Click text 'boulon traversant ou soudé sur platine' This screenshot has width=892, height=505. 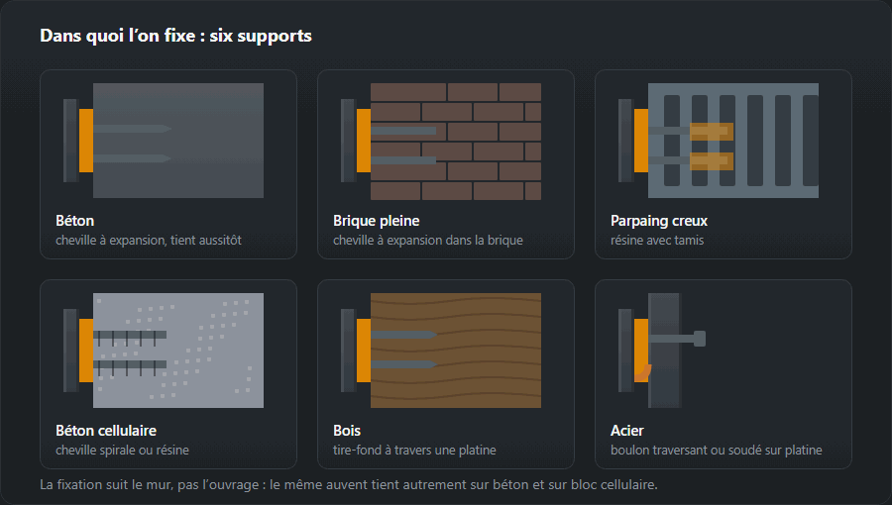coord(717,450)
